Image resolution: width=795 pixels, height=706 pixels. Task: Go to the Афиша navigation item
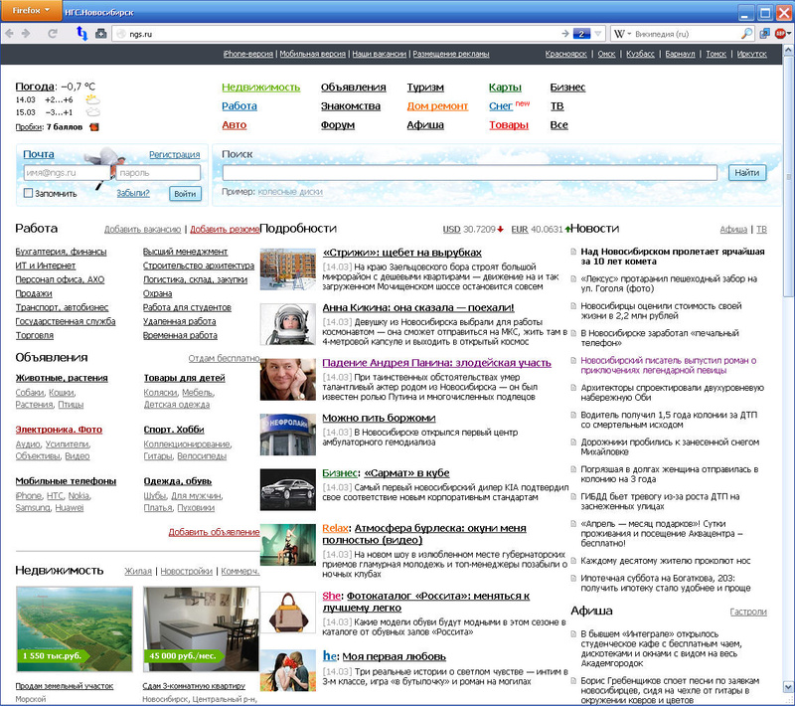tap(424, 125)
